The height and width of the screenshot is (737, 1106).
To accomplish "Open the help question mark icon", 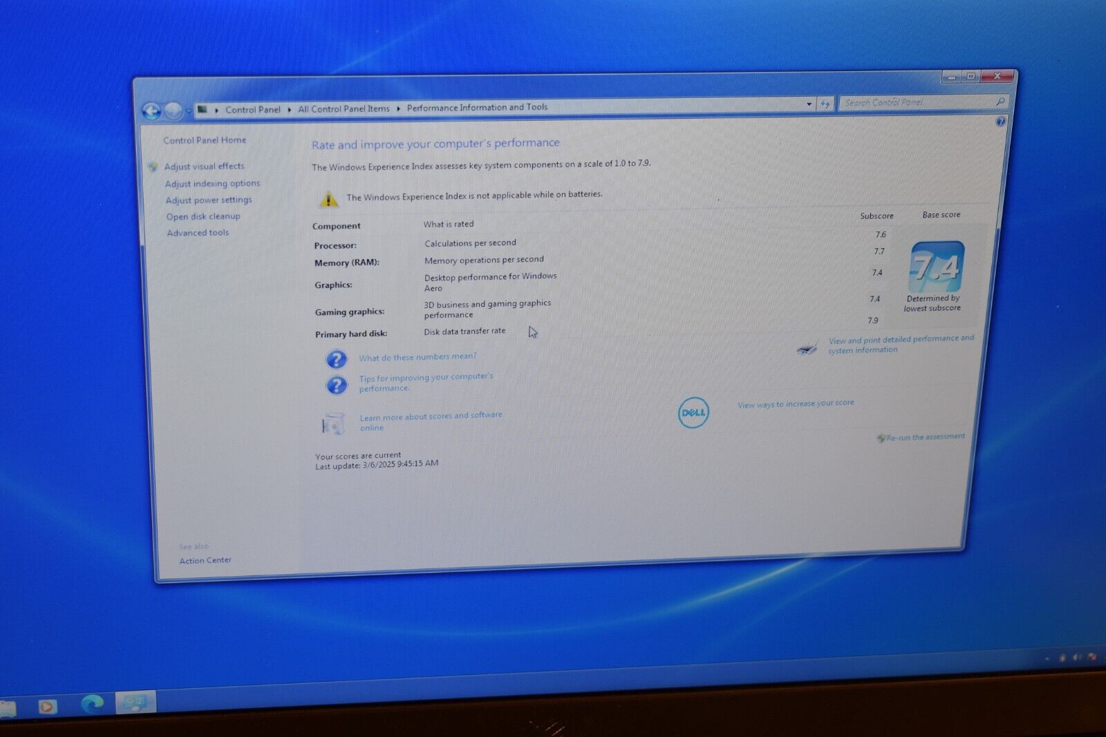I will [1000, 122].
